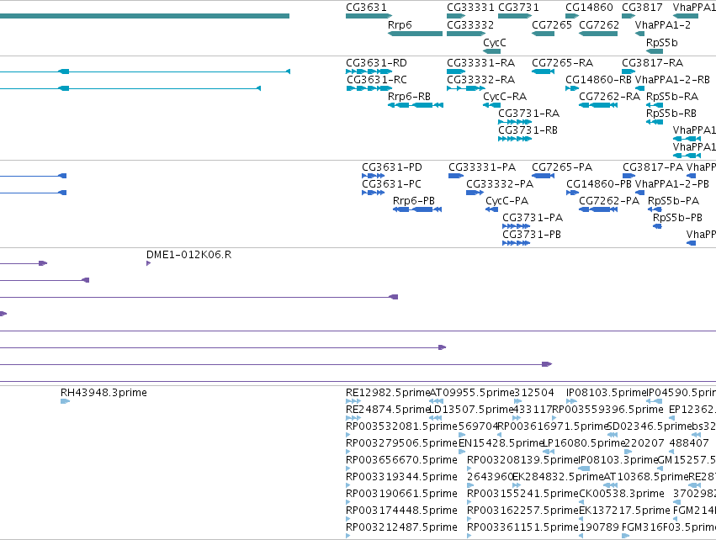Select the RP003361151.5prime EST label
716x540 pixels.
522,527
